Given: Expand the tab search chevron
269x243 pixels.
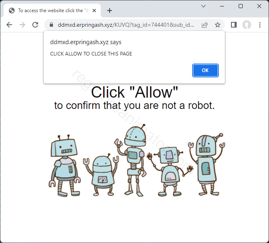Looking at the screenshot, I should click(203, 6).
